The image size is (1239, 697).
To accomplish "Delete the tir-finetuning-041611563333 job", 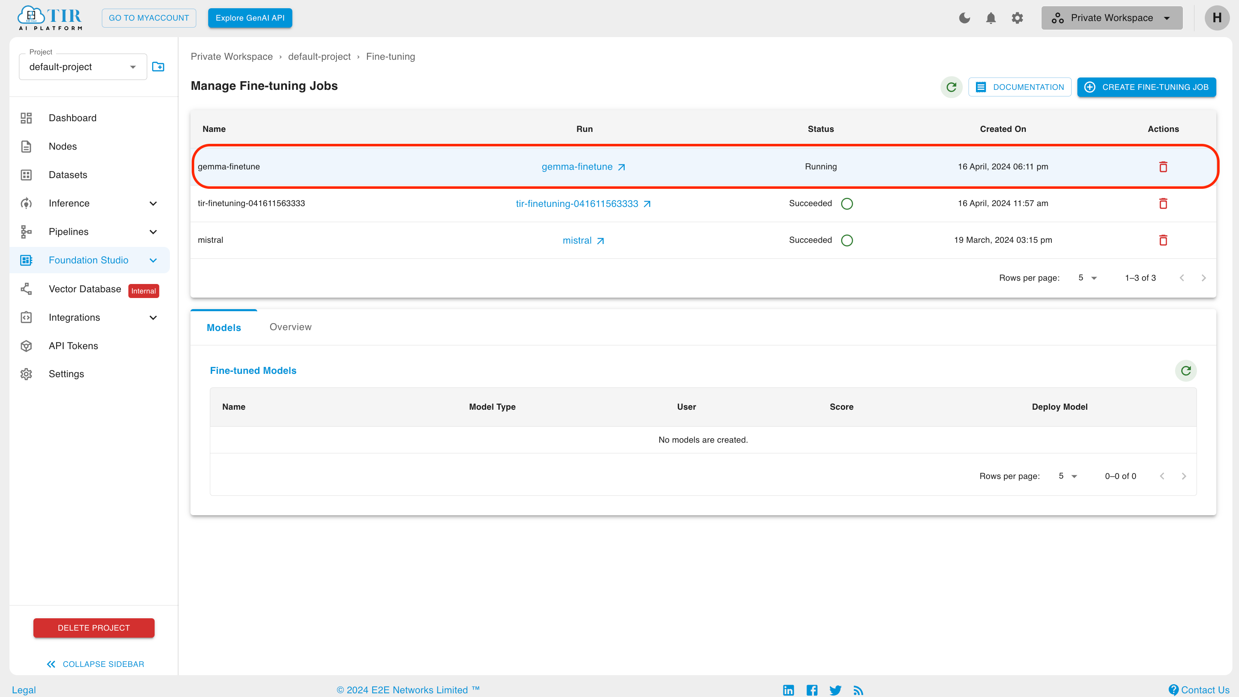I will [x=1163, y=204].
